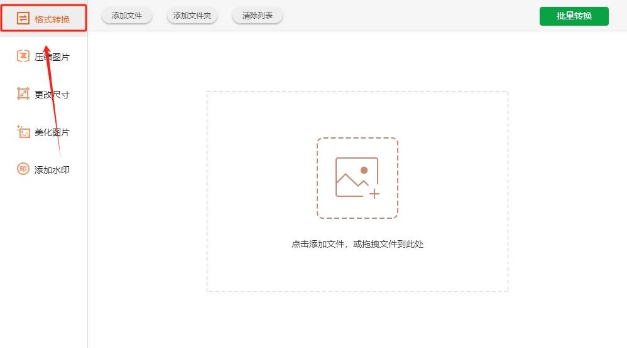
Task: Click the 点击添加文件 drop hint text
Action: [357, 244]
